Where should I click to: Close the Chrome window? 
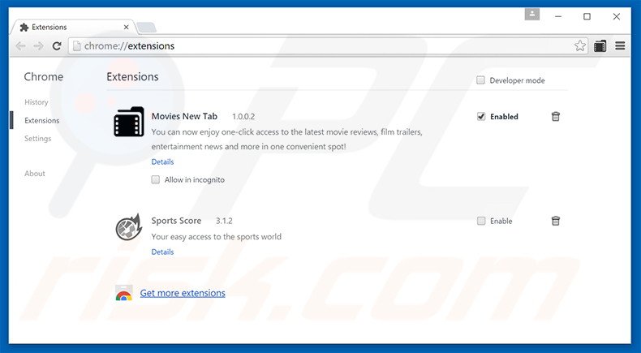tap(617, 16)
